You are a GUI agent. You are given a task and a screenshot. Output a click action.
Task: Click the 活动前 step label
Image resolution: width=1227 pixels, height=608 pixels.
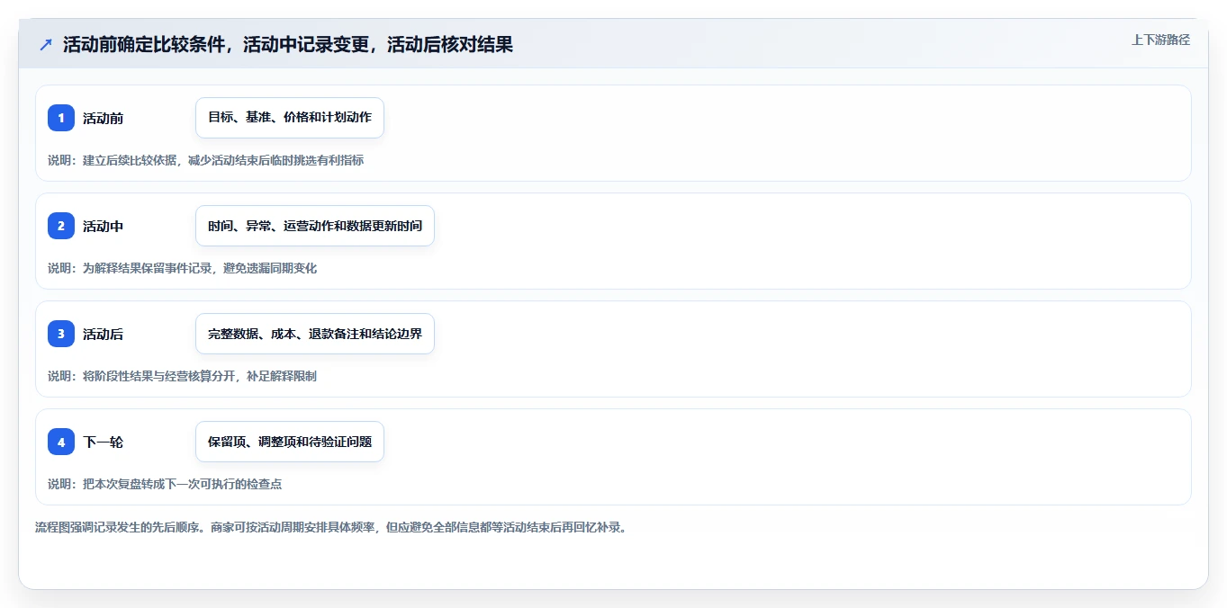(x=103, y=118)
